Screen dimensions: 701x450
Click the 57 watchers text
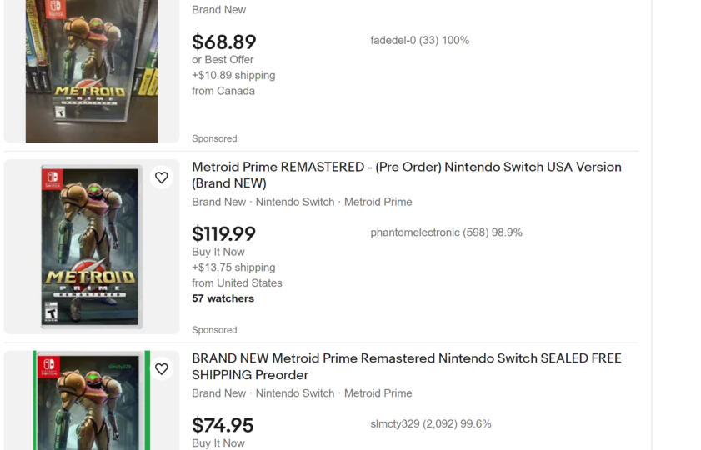[223, 298]
